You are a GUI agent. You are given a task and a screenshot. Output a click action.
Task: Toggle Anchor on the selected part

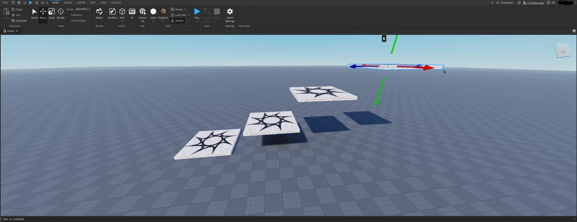tap(177, 21)
